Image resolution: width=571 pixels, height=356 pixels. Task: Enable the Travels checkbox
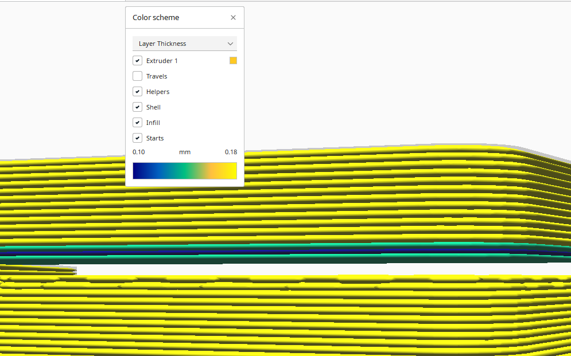point(137,76)
